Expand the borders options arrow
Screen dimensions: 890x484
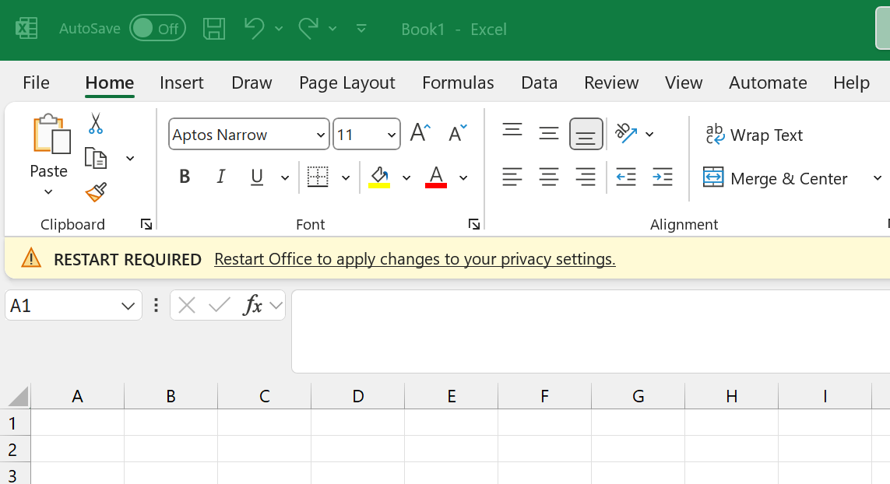[x=346, y=178]
